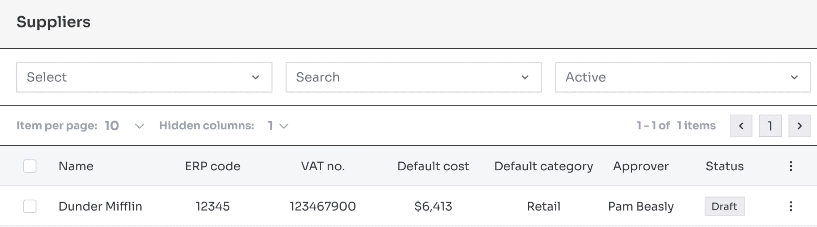
Task: Click page number 1 button
Action: tap(770, 126)
